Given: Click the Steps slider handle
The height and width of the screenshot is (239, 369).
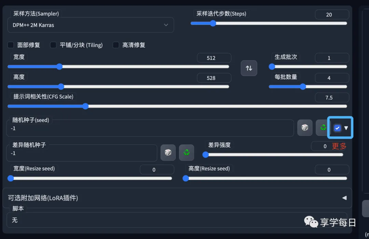Looking at the screenshot, I should tap(213, 23).
